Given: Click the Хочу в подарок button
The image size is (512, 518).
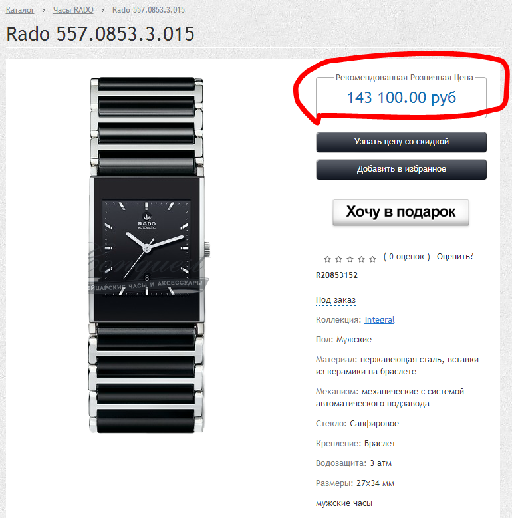Looking at the screenshot, I should [401, 212].
